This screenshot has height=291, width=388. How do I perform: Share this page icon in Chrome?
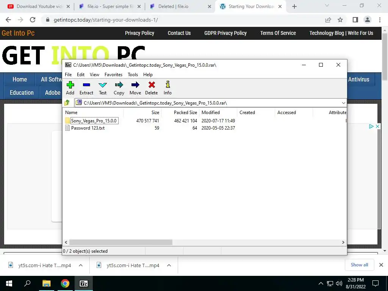click(x=328, y=20)
